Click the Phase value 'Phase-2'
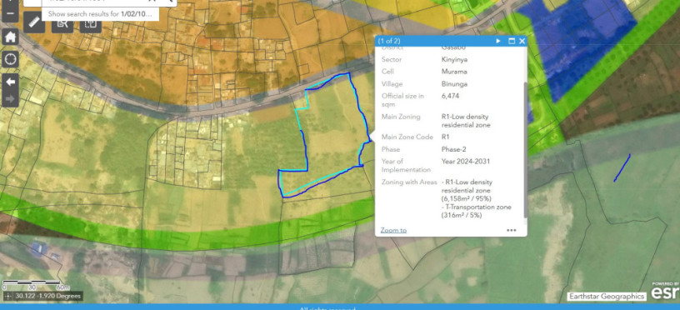 click(x=453, y=149)
